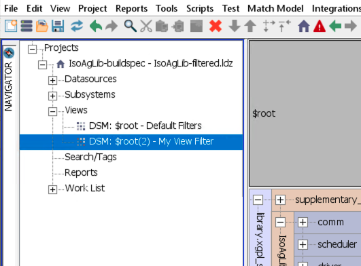Open search with the magnifying glass icon
361x266 pixels.
click(131, 26)
